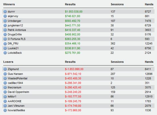Screen dimensions: 157x115
Task: Click the info icon for jungleman12
Action: coord(5,25)
